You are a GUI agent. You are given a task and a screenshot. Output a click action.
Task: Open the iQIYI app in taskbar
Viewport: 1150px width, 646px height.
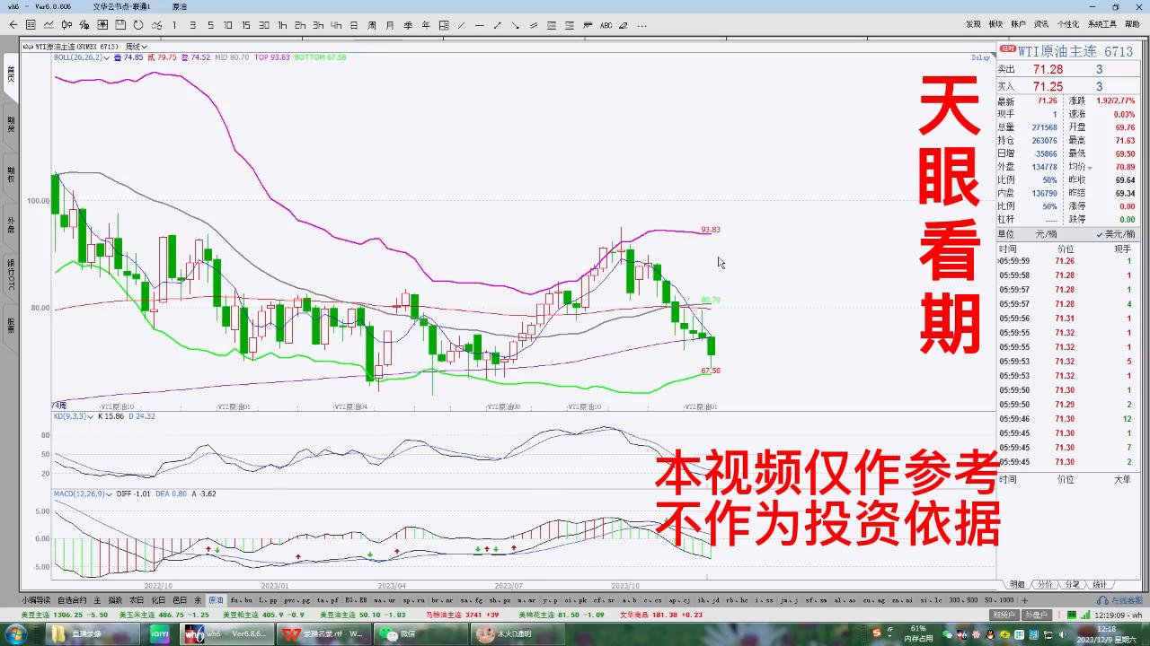tap(160, 634)
